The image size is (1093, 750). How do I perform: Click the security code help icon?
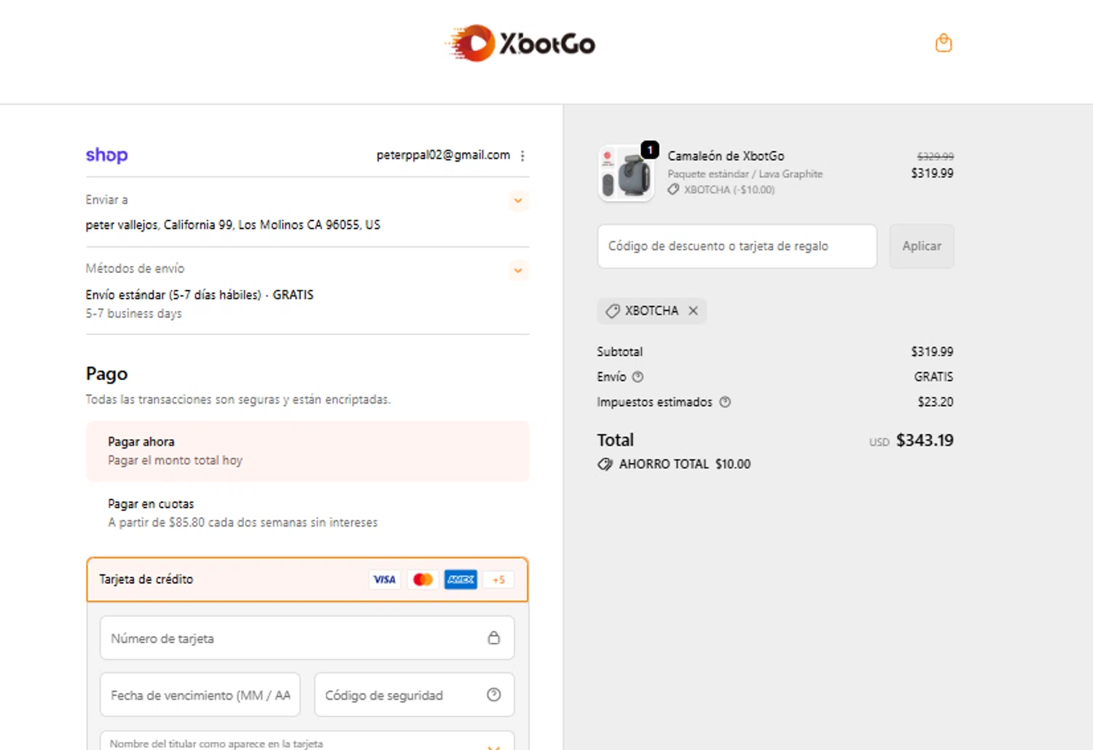(x=494, y=695)
